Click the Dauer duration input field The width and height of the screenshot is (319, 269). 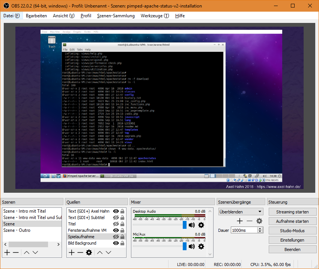(x=244, y=230)
